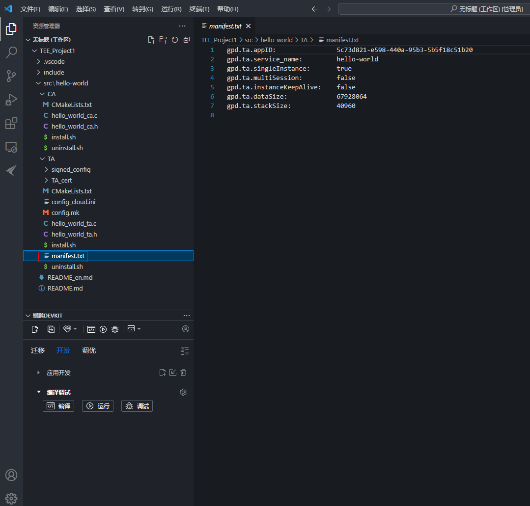Viewport: 530px width, 506px height.
Task: Open hello_world_ta.c in the TA folder
Action: point(74,224)
